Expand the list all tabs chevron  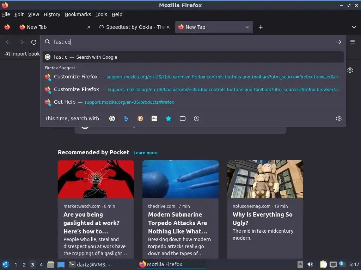click(x=354, y=27)
